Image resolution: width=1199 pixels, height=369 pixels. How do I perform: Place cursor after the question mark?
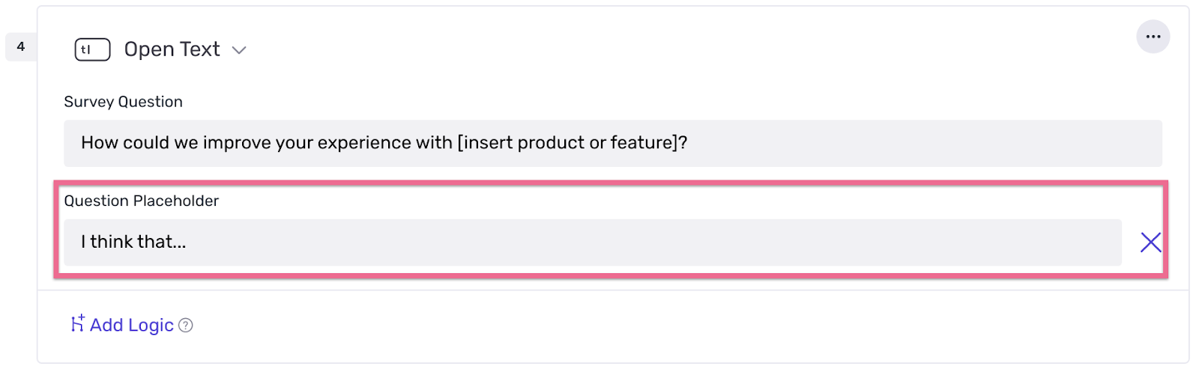tap(688, 143)
